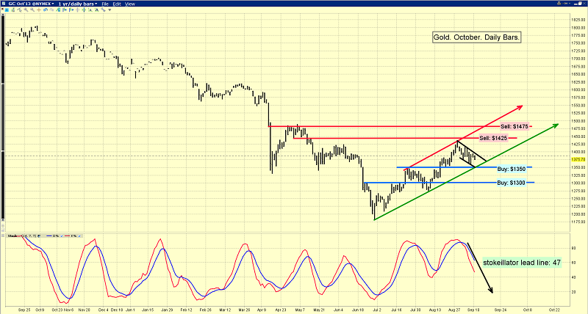Open the Edit menu
The width and height of the screenshot is (588, 314).
point(117,4)
